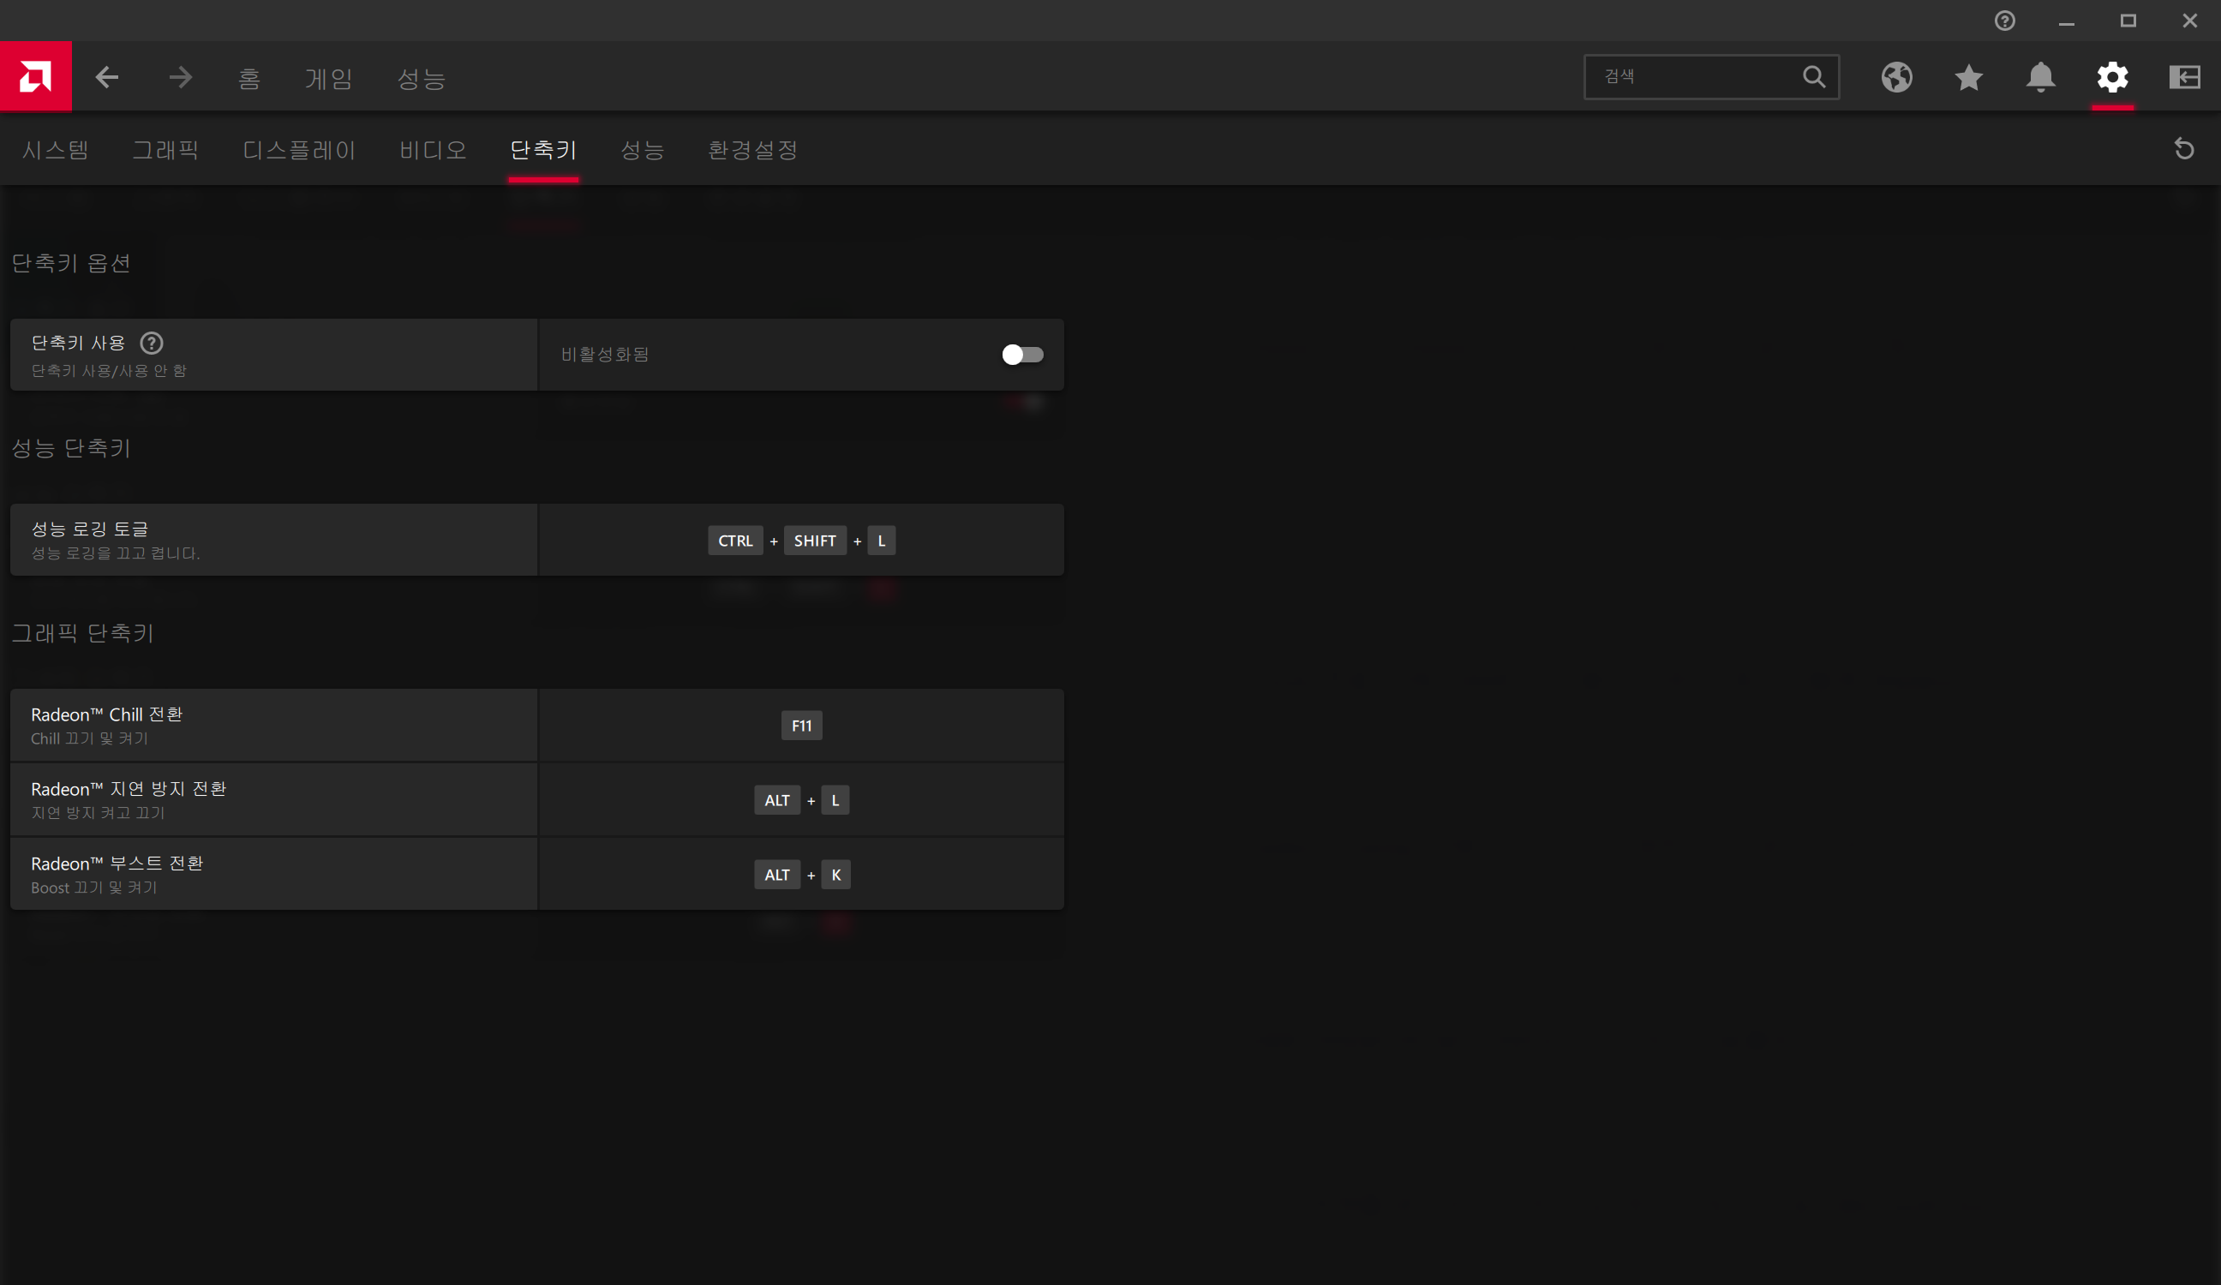The width and height of the screenshot is (2221, 1285).
Task: Click the reset hotkeys arrow icon
Action: point(2183,149)
